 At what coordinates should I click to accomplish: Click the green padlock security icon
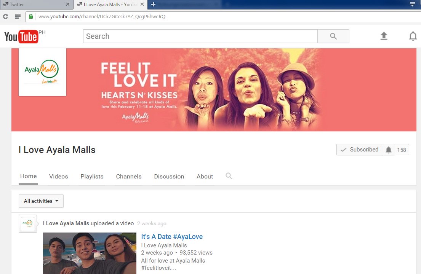tap(31, 16)
